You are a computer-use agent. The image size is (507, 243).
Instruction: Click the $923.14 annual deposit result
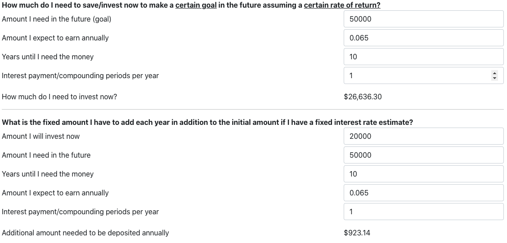[x=357, y=233]
